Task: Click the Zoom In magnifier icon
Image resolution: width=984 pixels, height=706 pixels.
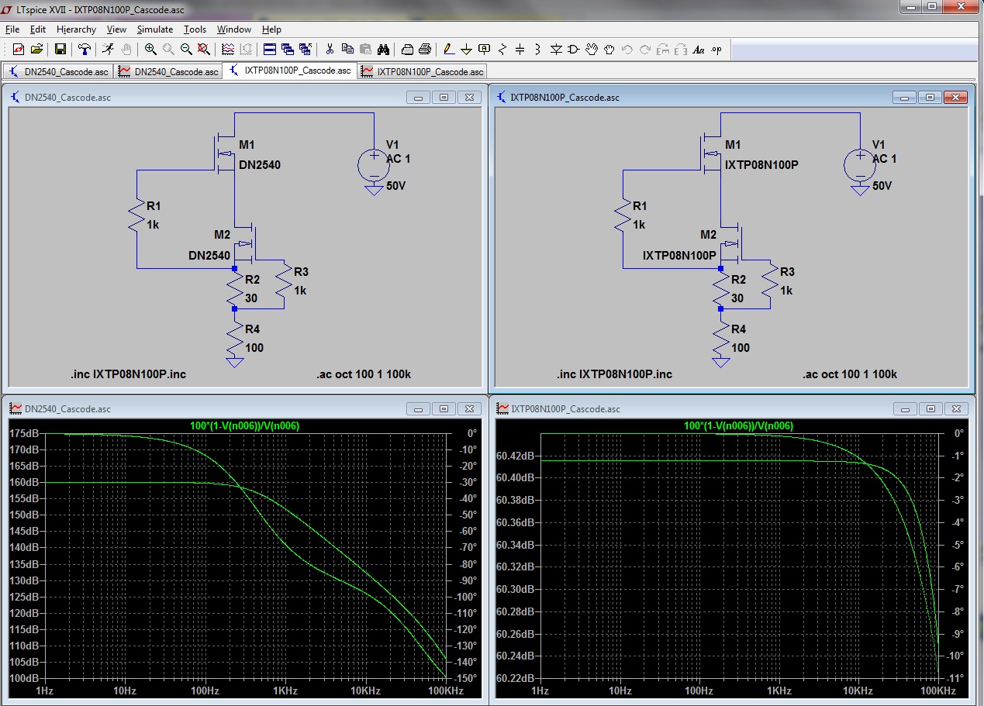Action: tap(150, 49)
